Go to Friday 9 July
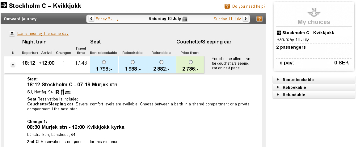 pyautogui.click(x=107, y=19)
